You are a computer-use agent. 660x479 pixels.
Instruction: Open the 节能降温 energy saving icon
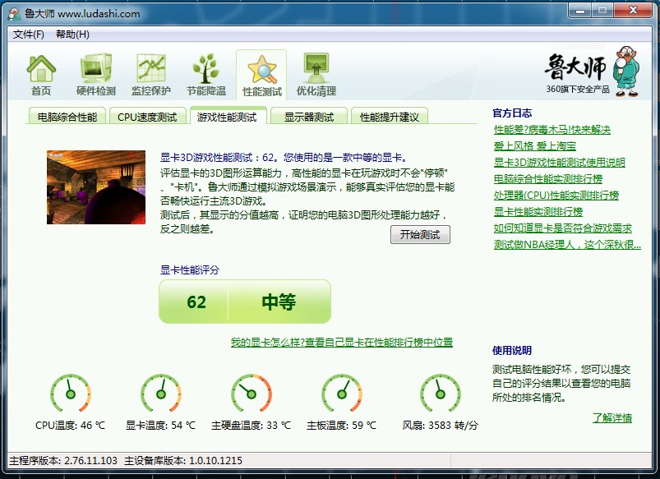(x=206, y=75)
